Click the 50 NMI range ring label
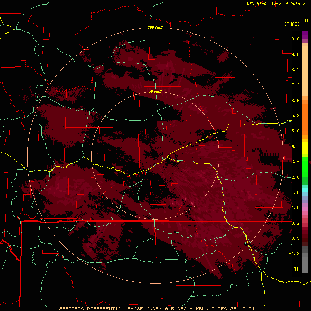The width and height of the screenshot is (311, 311). pos(155,91)
